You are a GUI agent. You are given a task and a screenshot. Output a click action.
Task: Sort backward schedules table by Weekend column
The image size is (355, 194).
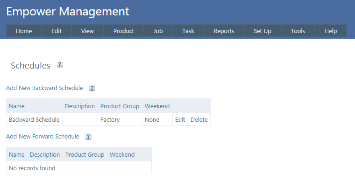tap(157, 106)
